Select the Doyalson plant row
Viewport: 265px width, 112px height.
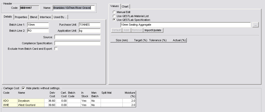click(30, 101)
